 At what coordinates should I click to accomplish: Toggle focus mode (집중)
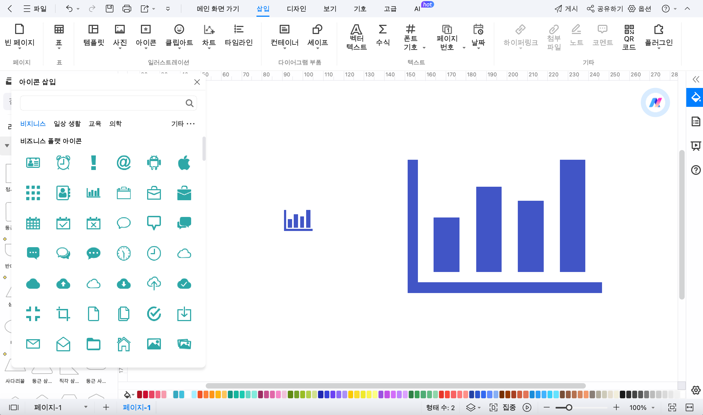click(x=503, y=407)
